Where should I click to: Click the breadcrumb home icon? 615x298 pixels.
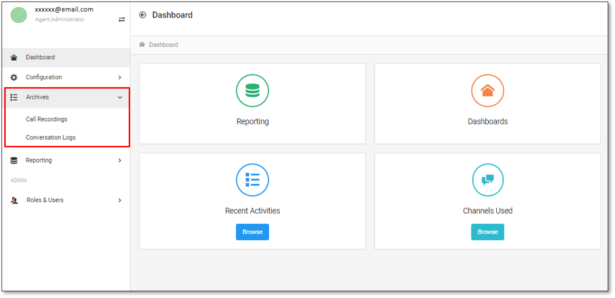pos(142,45)
